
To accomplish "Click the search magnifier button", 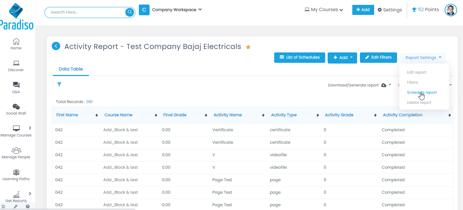I will pyautogui.click(x=129, y=12).
